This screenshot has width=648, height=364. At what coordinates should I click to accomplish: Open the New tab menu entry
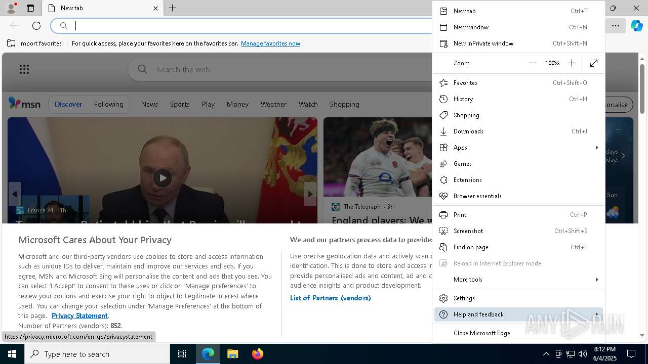click(518, 11)
